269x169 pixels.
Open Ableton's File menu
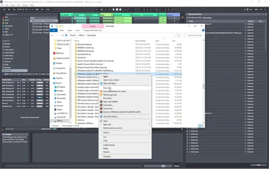pos(2,5)
